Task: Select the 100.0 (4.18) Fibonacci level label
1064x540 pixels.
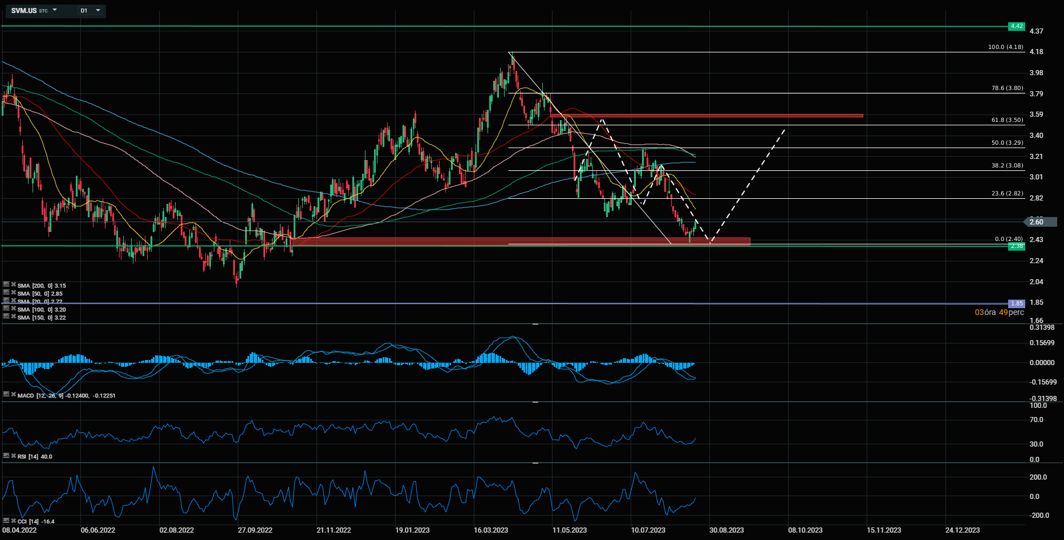Action: [x=1006, y=47]
